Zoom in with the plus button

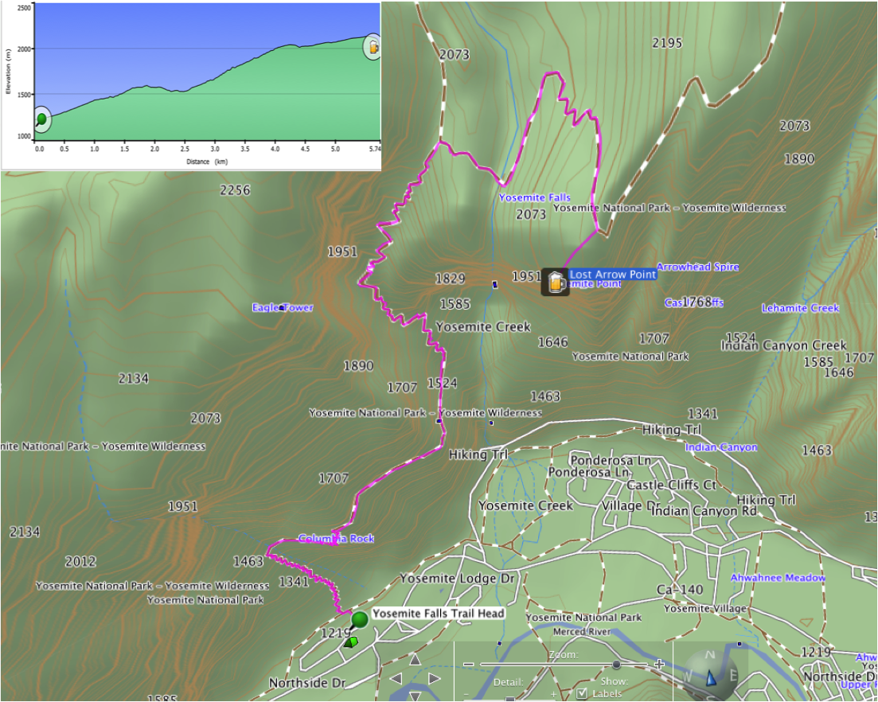coord(659,665)
